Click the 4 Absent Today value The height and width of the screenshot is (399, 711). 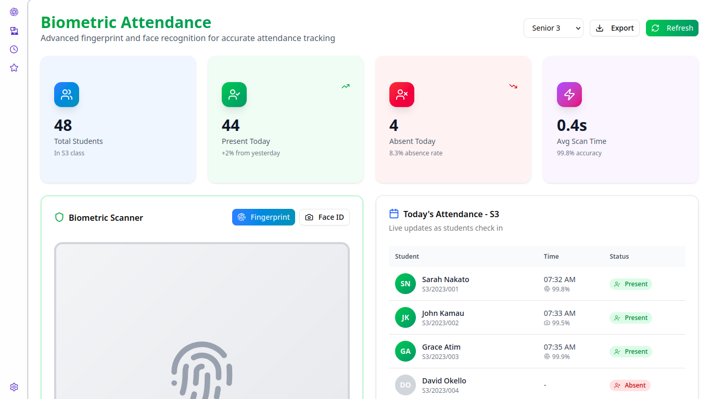pyautogui.click(x=394, y=125)
